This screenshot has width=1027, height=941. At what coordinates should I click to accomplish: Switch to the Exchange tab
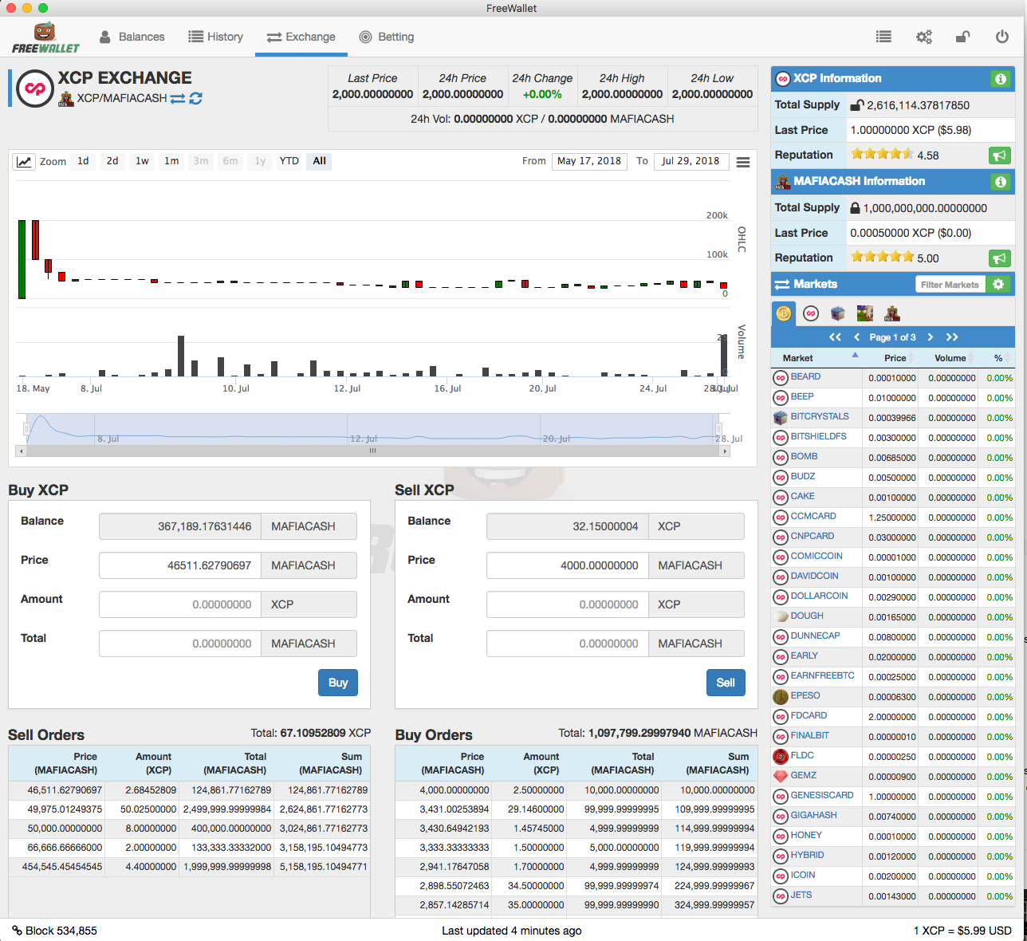click(x=301, y=37)
